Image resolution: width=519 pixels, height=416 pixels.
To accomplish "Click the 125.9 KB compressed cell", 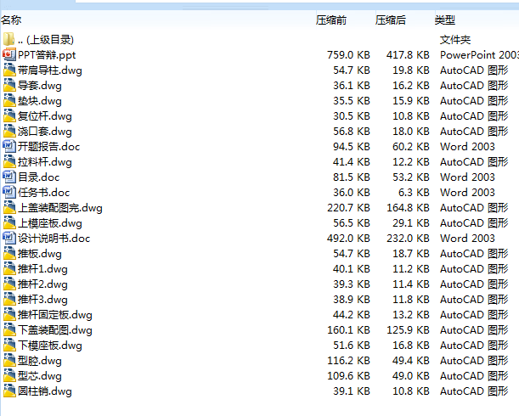I will (x=408, y=330).
